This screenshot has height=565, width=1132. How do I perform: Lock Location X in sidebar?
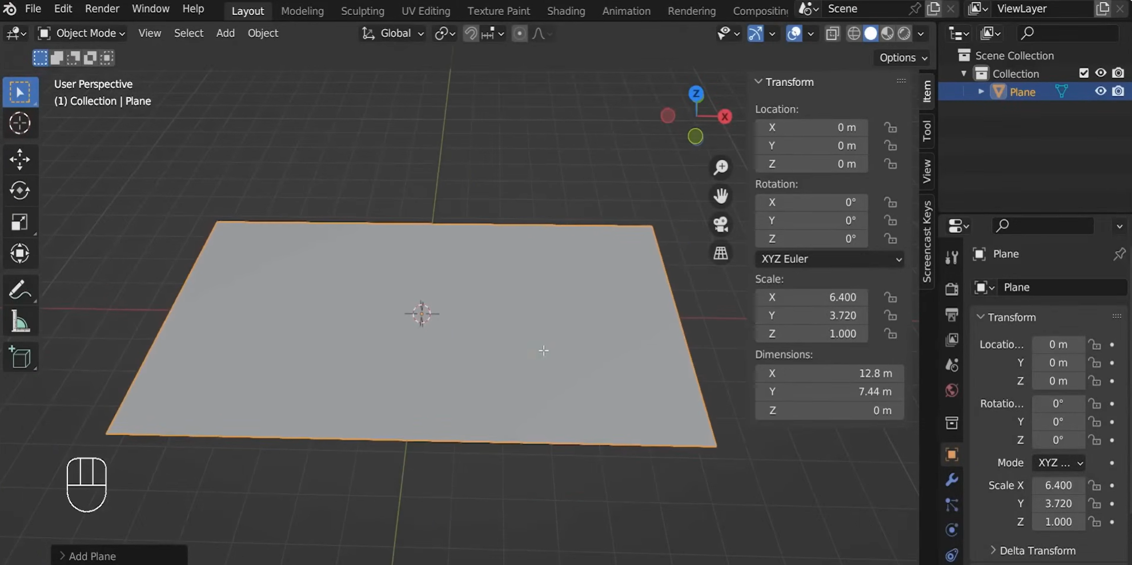click(x=890, y=127)
